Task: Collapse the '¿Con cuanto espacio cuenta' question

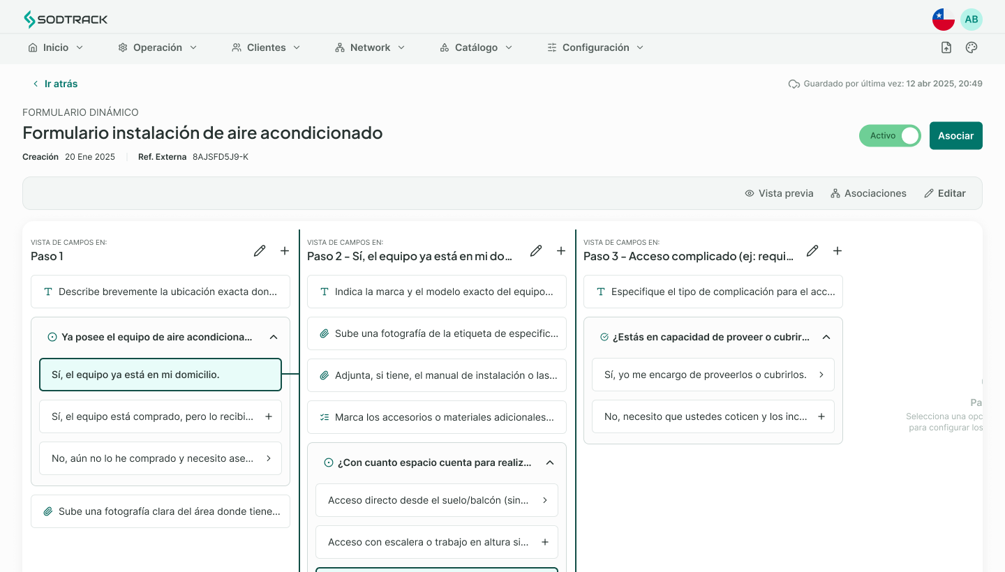Action: [x=550, y=462]
